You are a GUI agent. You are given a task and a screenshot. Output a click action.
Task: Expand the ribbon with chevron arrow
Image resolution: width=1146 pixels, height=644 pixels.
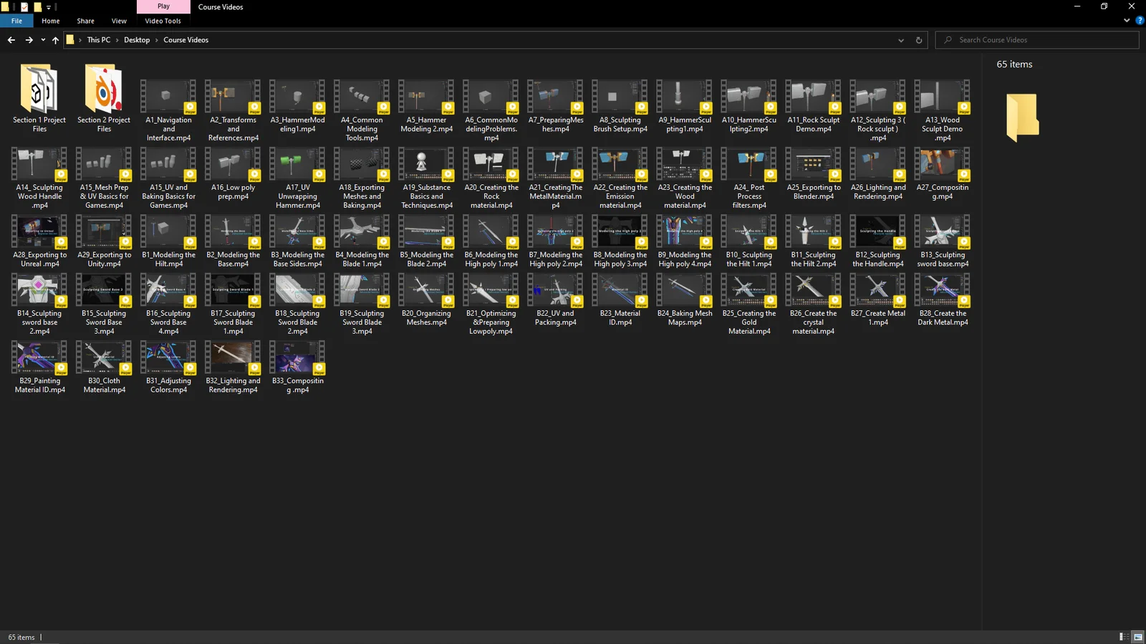[1127, 21]
